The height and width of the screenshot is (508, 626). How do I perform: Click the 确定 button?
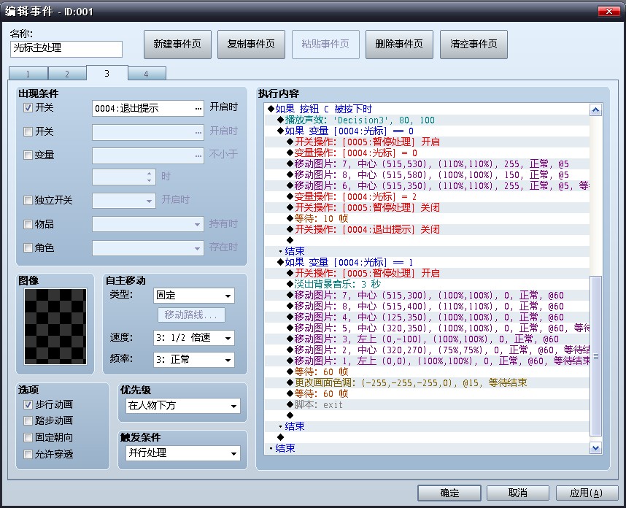pos(449,493)
